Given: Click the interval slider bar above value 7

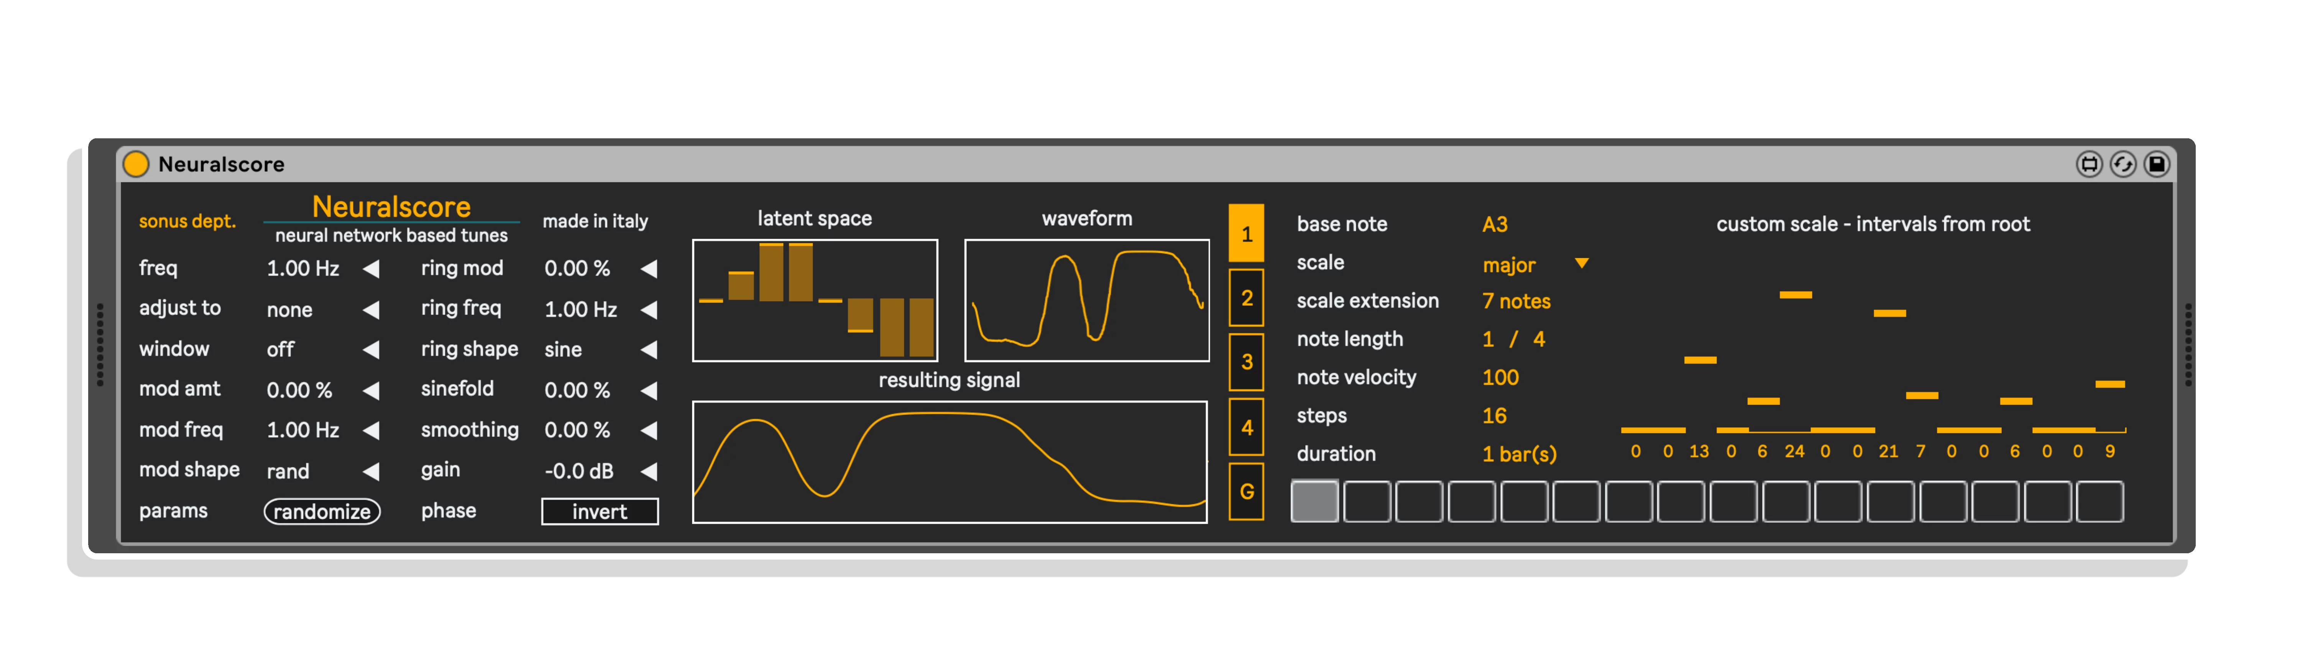Looking at the screenshot, I should [x=1921, y=395].
